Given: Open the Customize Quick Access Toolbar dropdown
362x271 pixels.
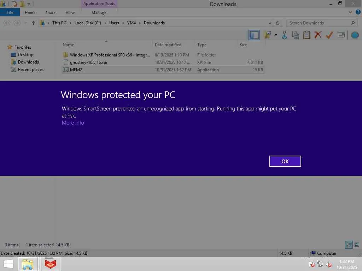Looking at the screenshot, I should click(x=29, y=4).
